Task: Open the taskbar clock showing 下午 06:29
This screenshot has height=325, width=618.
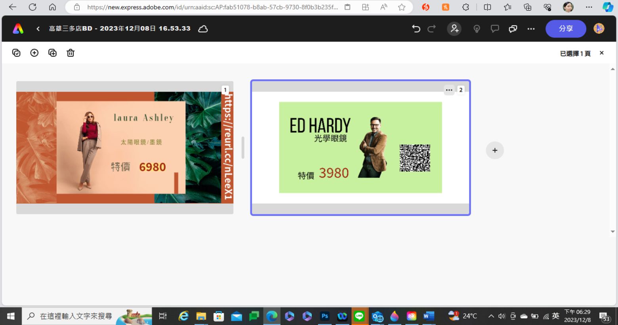Action: tap(577, 316)
